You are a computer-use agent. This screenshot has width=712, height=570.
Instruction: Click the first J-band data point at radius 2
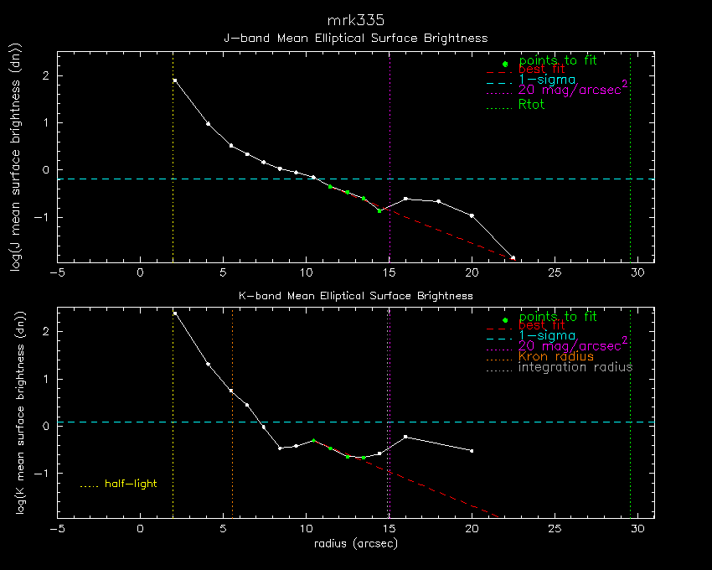pos(174,80)
